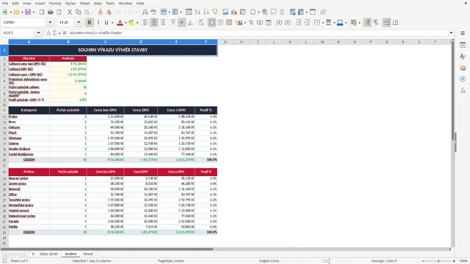Click the zoom slider in status bar
This screenshot has width=470, height=264.
click(438, 261)
